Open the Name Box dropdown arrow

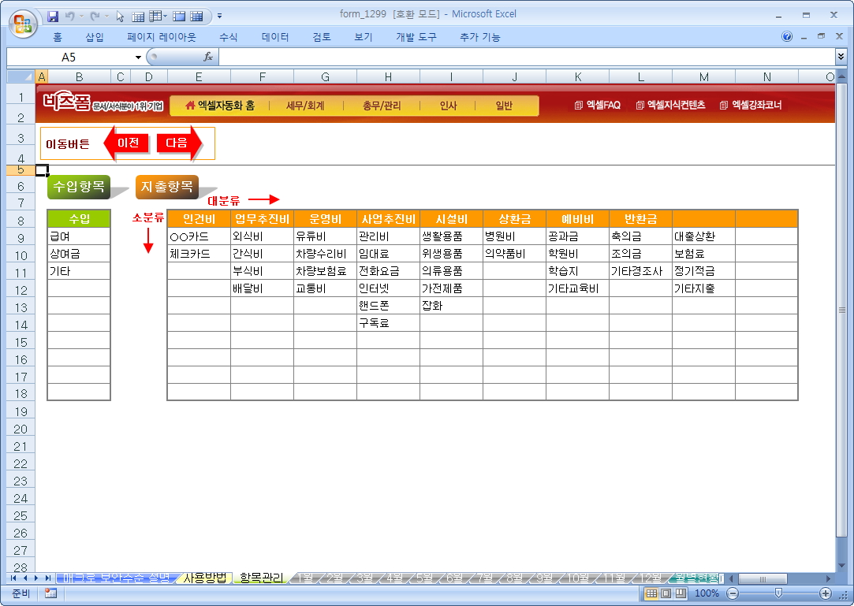(x=139, y=57)
